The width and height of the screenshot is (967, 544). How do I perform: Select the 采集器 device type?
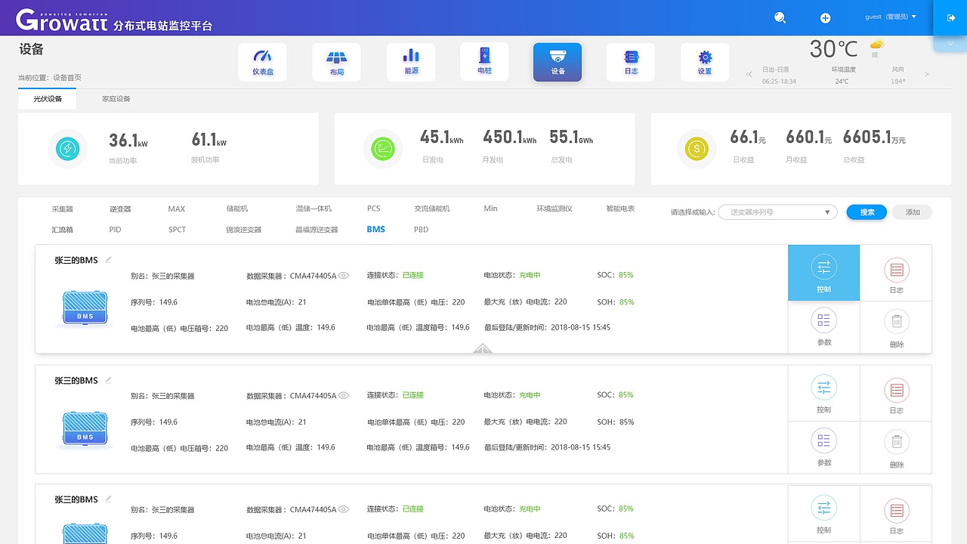63,209
